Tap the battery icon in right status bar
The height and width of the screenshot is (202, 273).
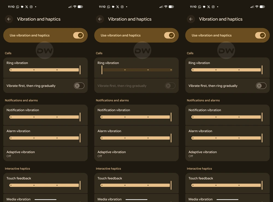point(262,7)
